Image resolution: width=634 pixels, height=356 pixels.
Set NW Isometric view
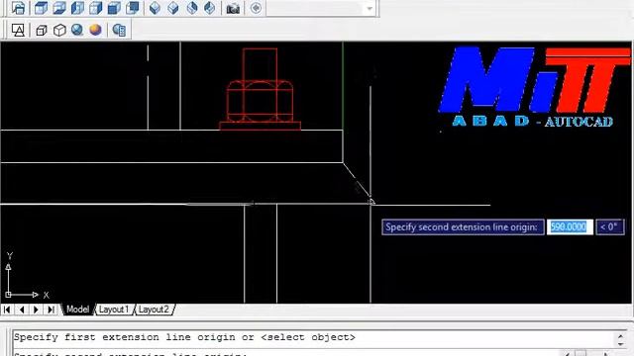click(209, 8)
